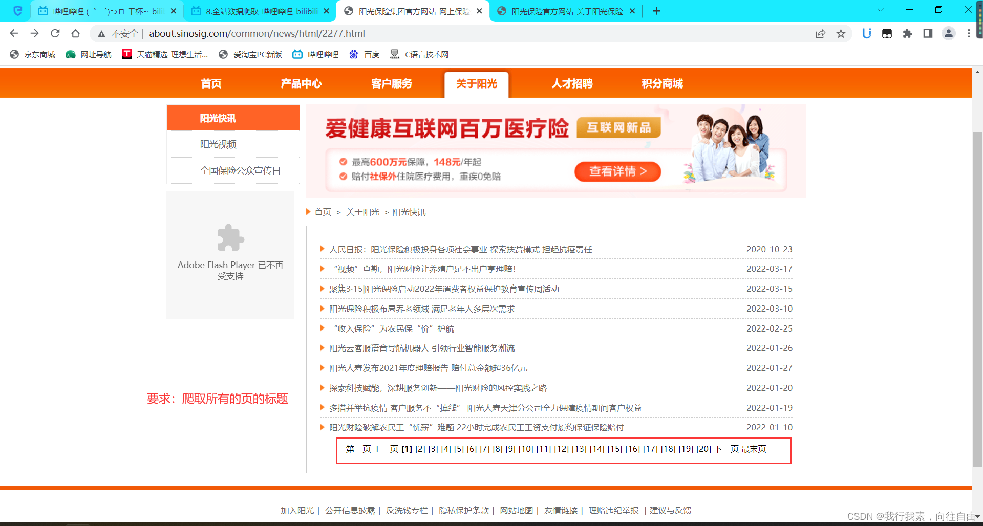Go to page [2] in pagination
The image size is (983, 526).
pos(420,449)
